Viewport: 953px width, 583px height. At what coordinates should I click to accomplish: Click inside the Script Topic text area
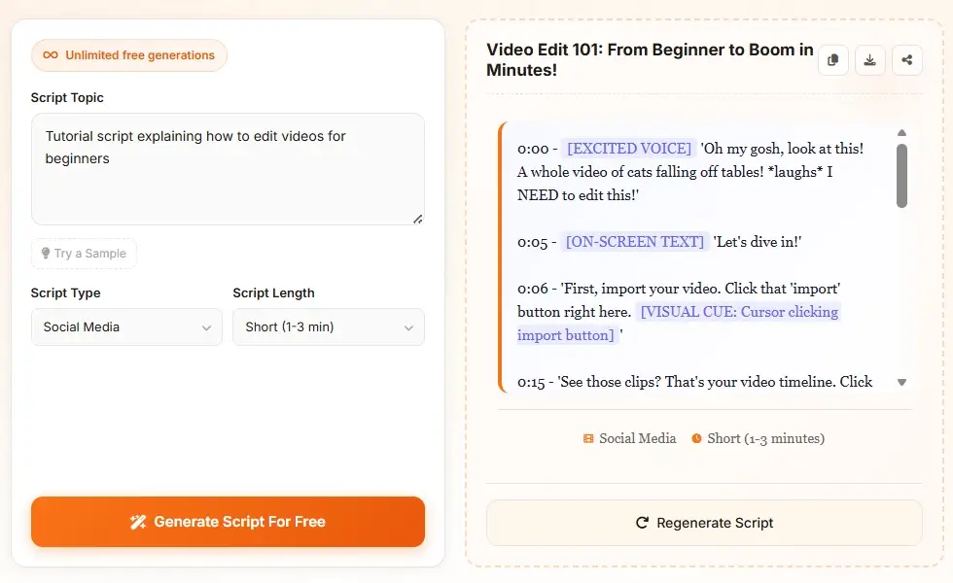228,169
